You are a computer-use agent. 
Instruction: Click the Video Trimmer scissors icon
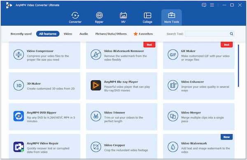coord(96,116)
